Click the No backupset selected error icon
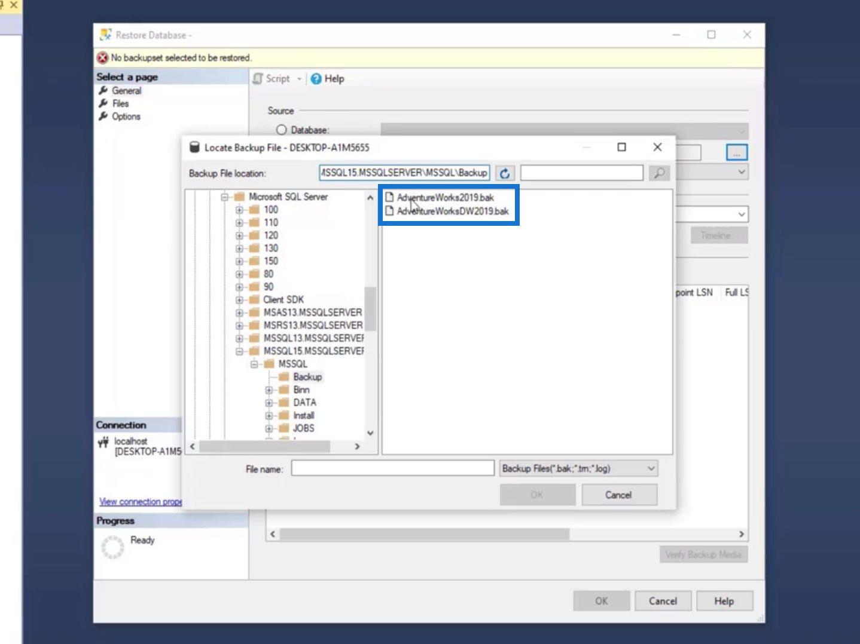The height and width of the screenshot is (644, 860). pos(102,57)
